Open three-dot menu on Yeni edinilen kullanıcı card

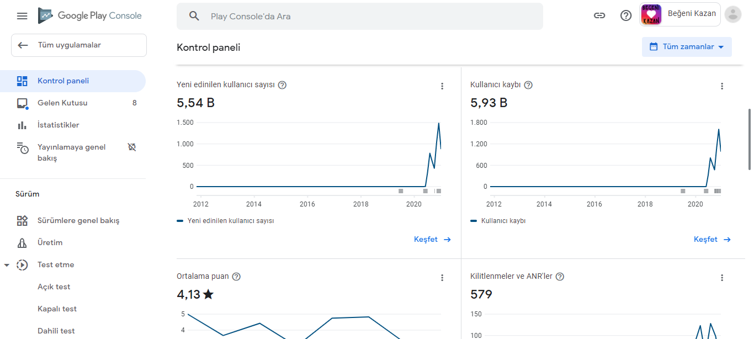442,86
